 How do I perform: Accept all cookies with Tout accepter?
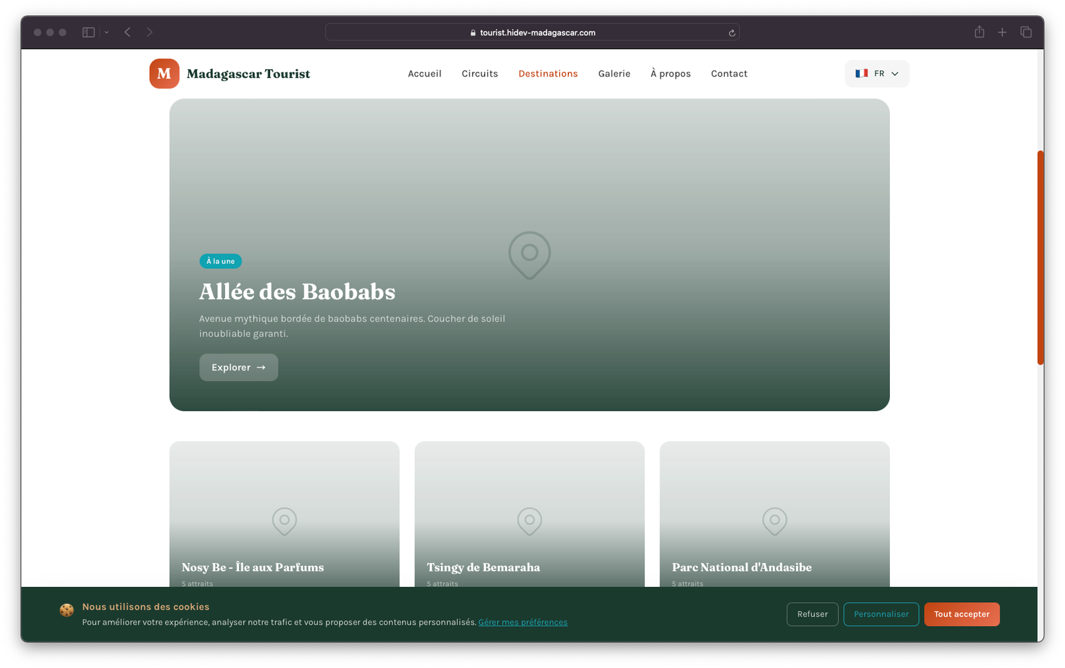click(x=962, y=614)
